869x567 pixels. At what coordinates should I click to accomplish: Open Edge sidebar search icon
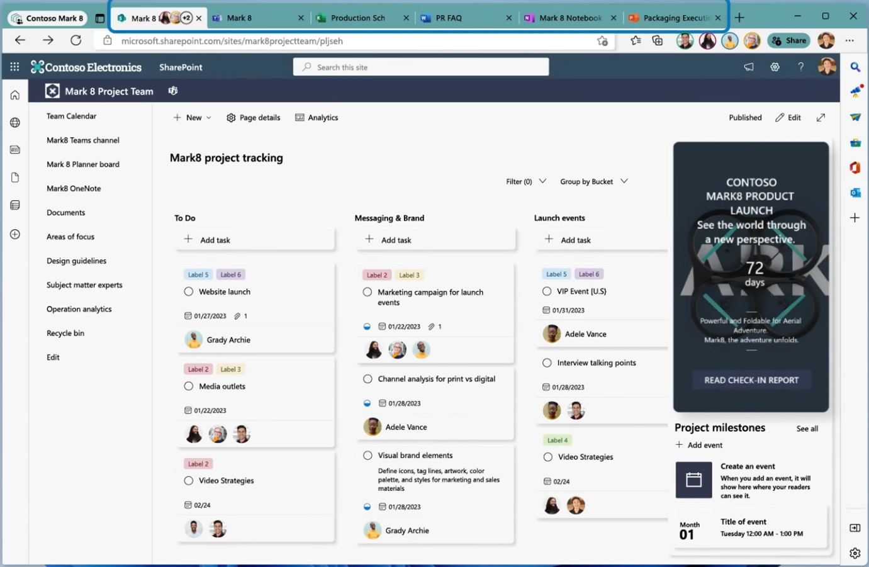point(855,67)
